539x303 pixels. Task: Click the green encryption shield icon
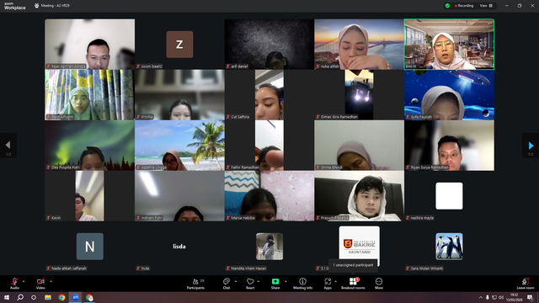coord(447,6)
